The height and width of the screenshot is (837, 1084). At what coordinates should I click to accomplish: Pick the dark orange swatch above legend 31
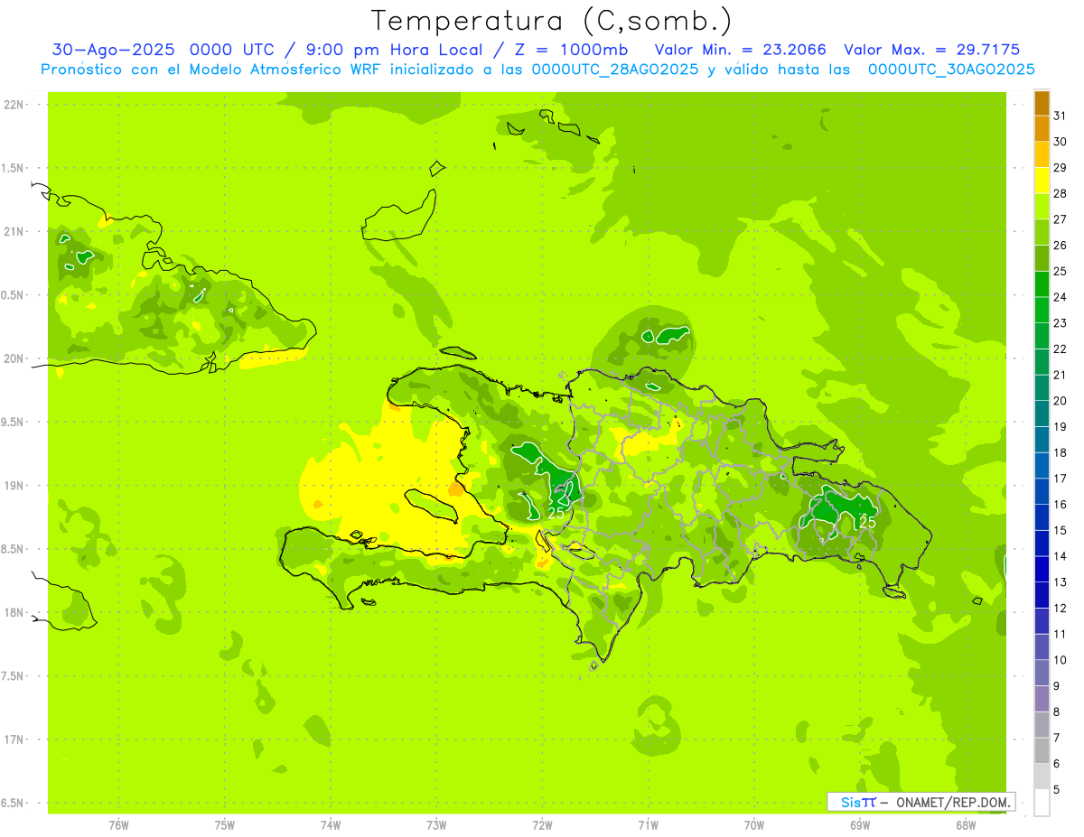1042,103
